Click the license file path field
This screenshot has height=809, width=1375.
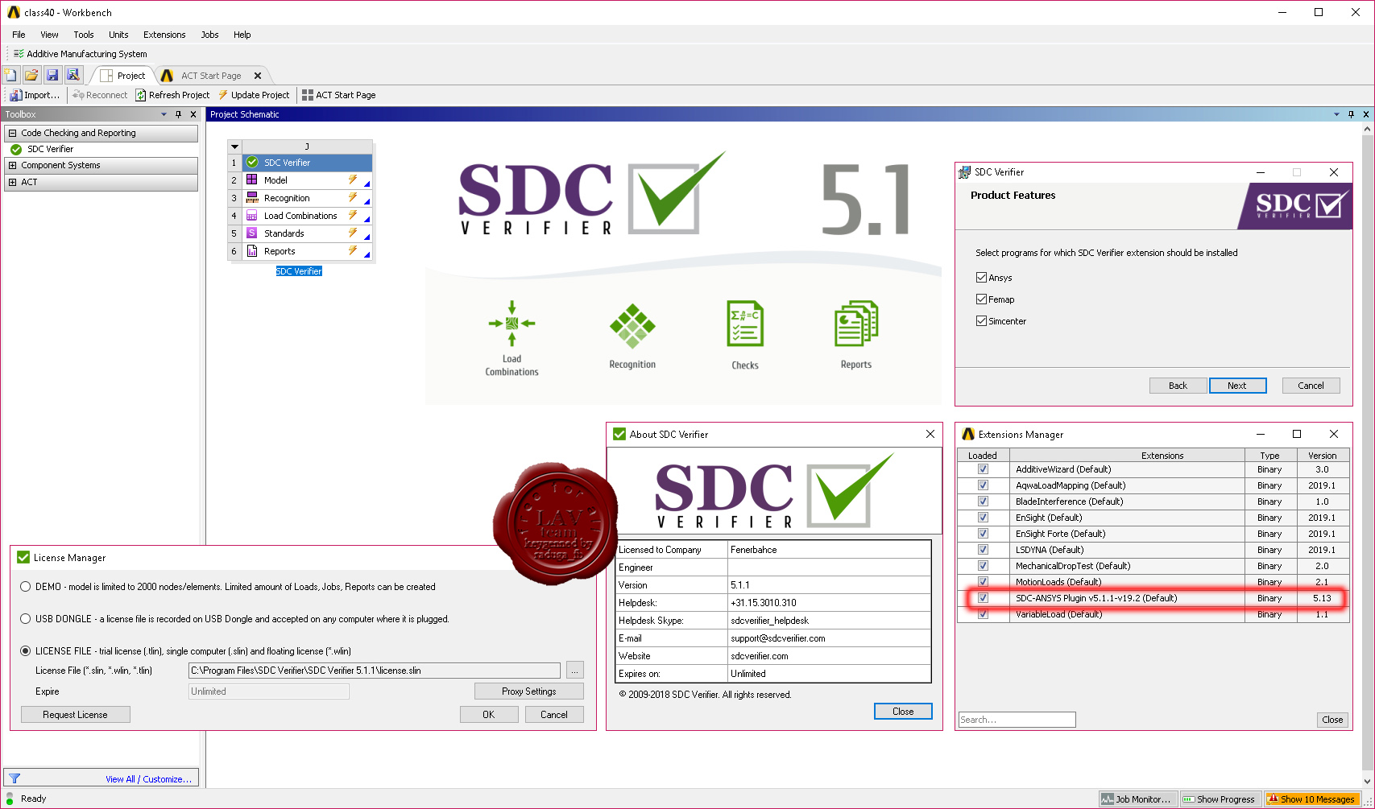tap(374, 671)
